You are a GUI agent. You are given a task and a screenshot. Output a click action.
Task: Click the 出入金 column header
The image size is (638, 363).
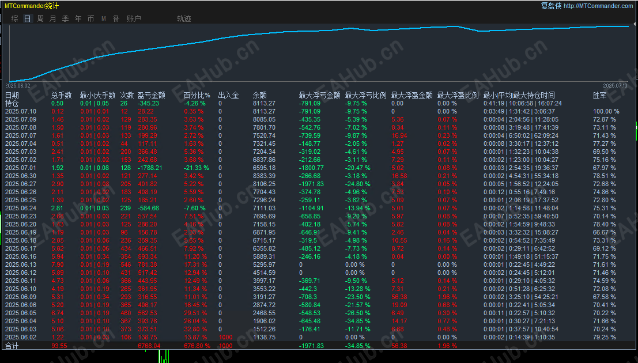coord(229,95)
